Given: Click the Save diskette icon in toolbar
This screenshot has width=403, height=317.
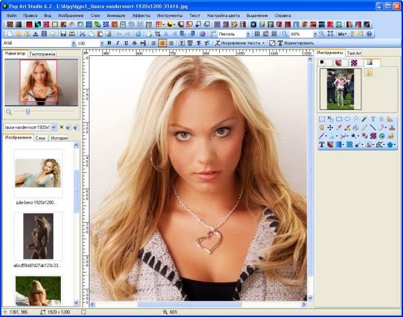Looking at the screenshot, I should pos(64,33).
